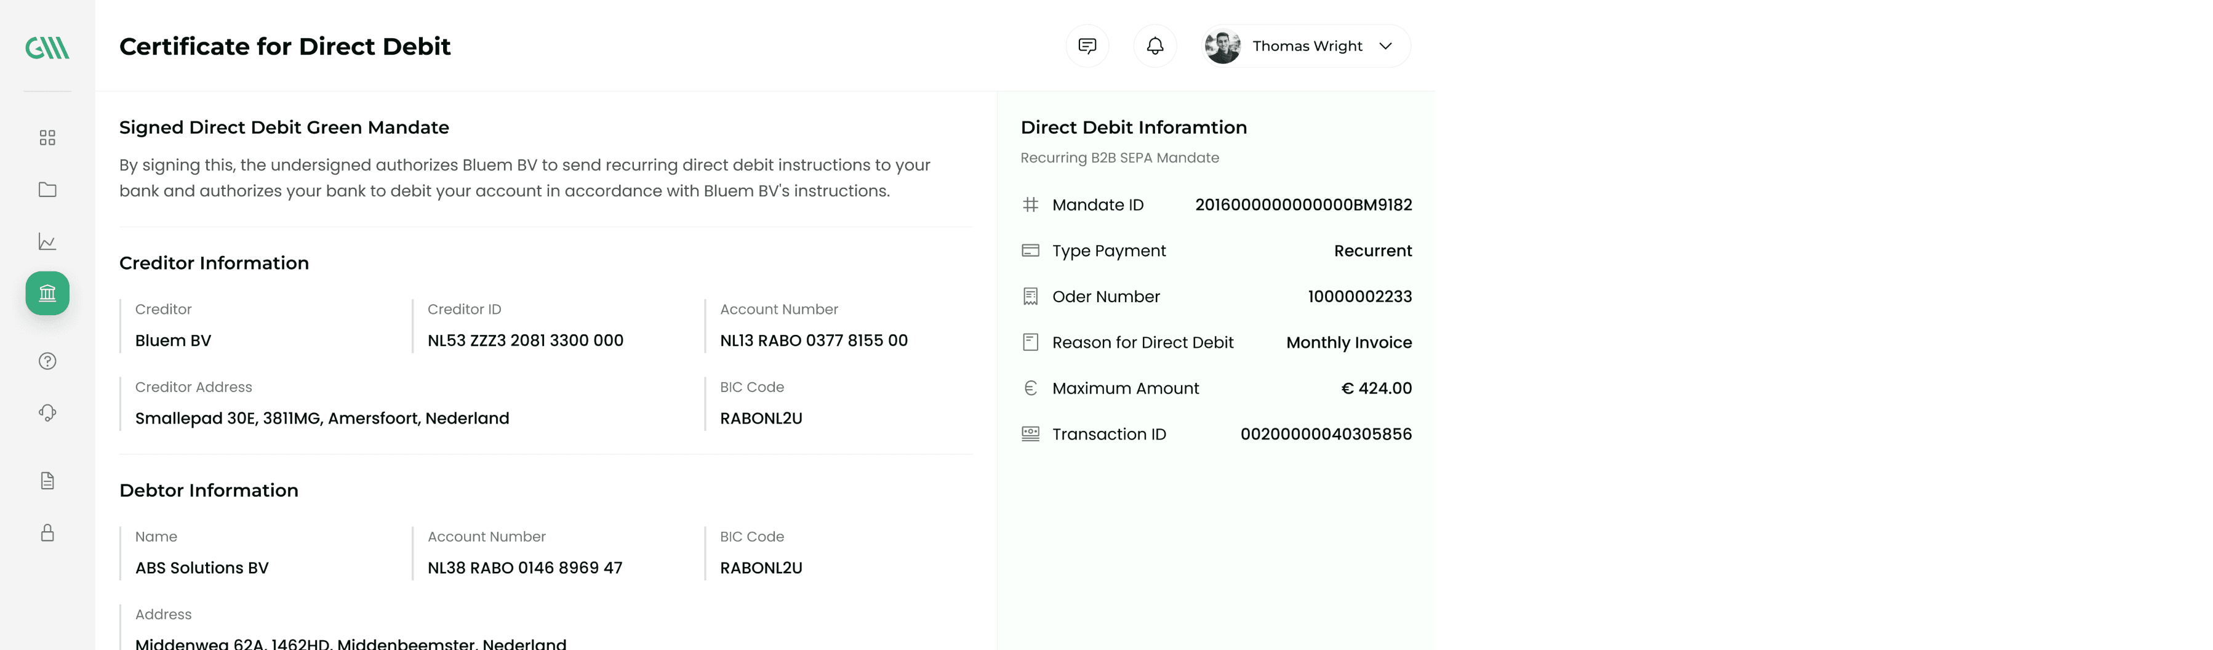Image resolution: width=2213 pixels, height=650 pixels.
Task: Click the Maximum Amount value € 424.00
Action: tap(1375, 388)
